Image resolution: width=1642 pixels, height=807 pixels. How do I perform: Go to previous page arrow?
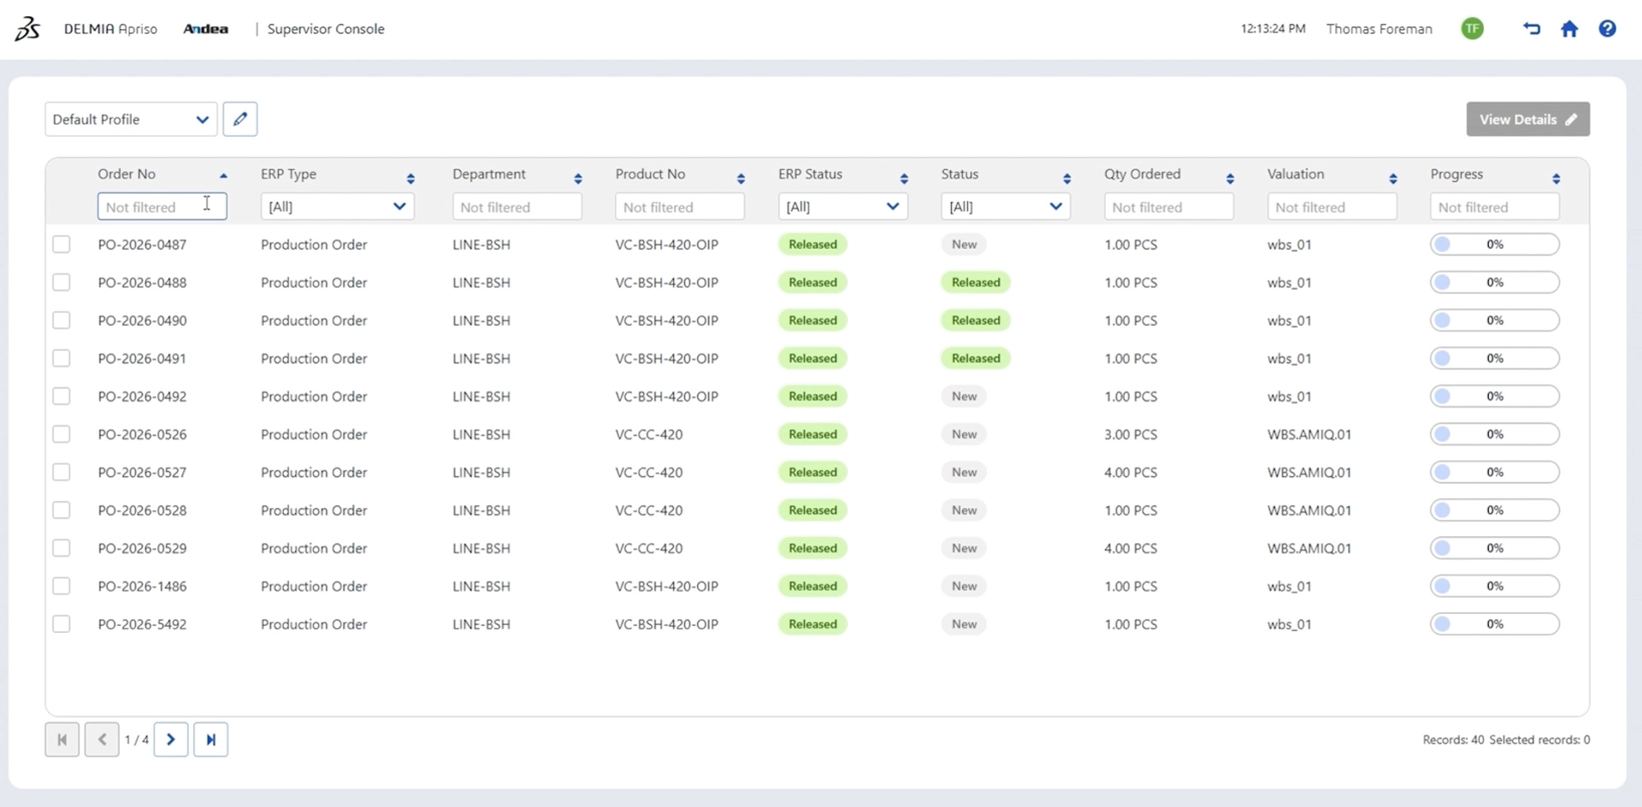[102, 739]
